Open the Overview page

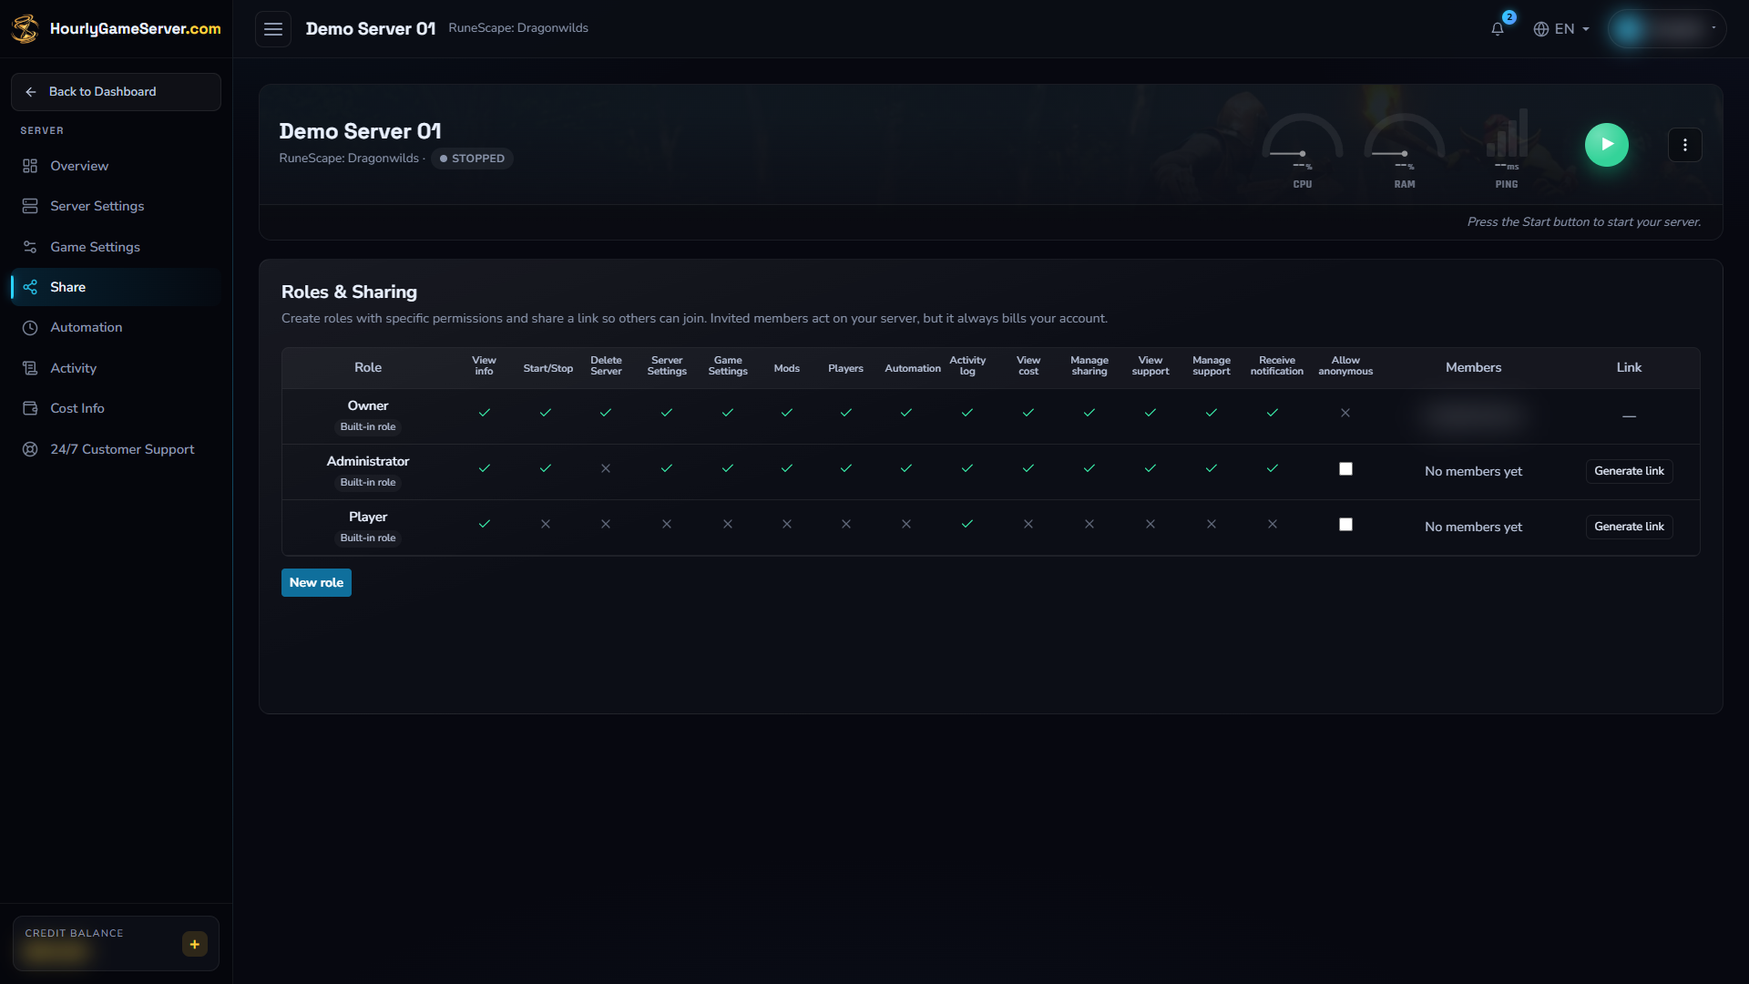pos(116,166)
